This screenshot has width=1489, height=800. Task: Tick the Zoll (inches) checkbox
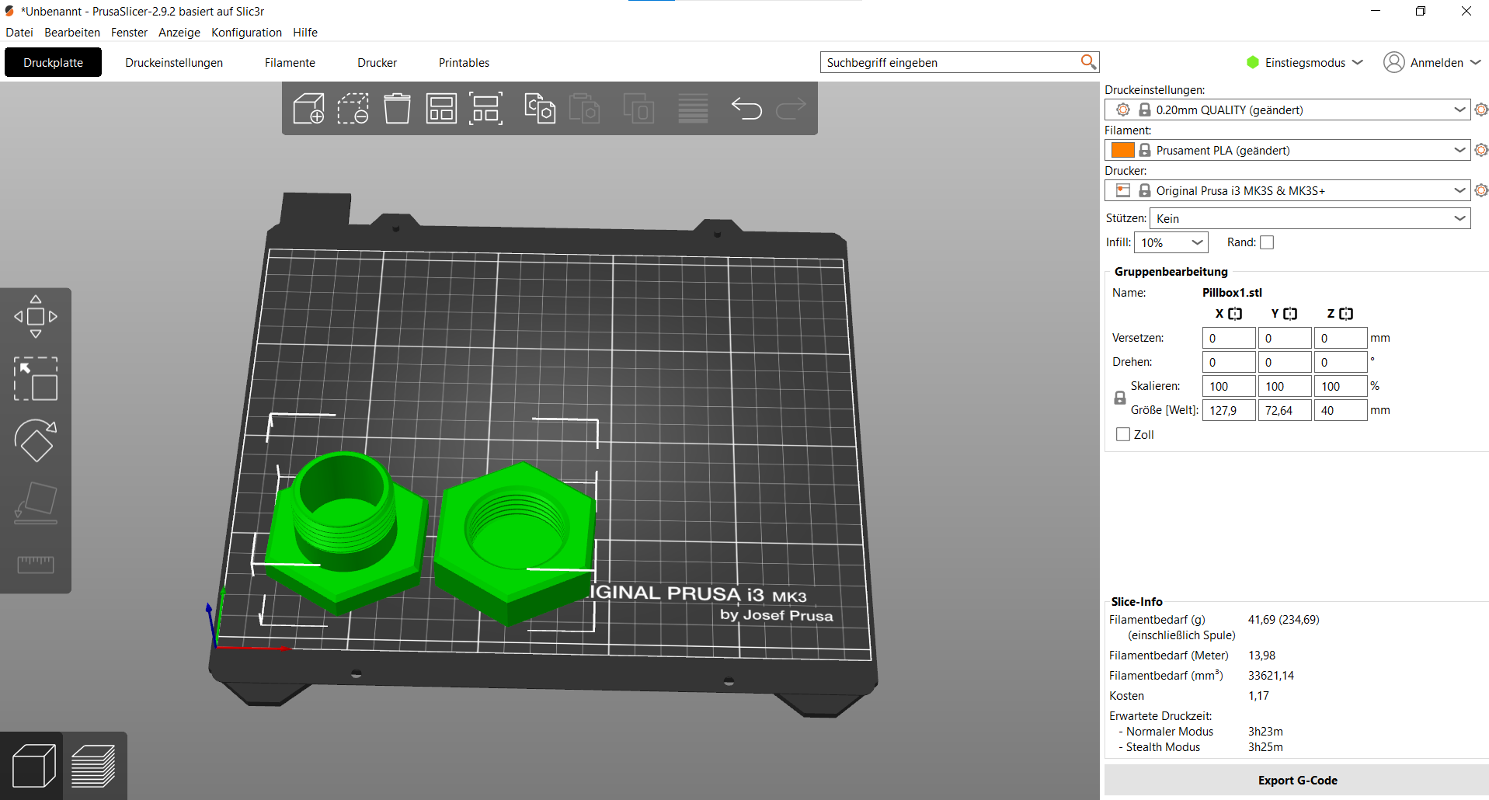[x=1123, y=434]
